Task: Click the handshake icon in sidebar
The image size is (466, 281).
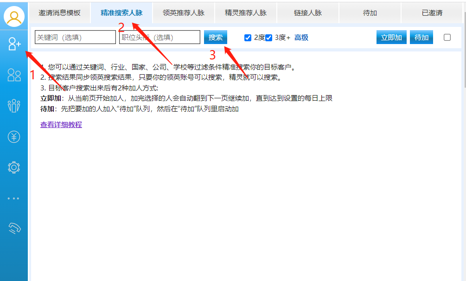Action: click(14, 228)
